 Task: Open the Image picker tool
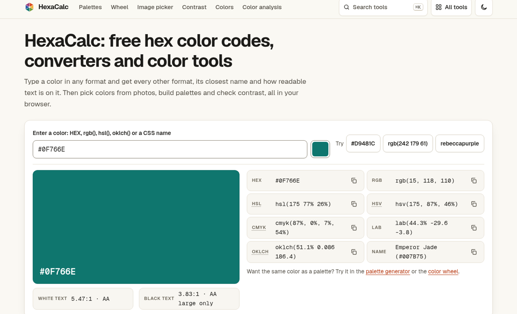pyautogui.click(x=155, y=7)
